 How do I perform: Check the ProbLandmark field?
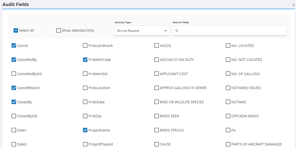[85, 46]
